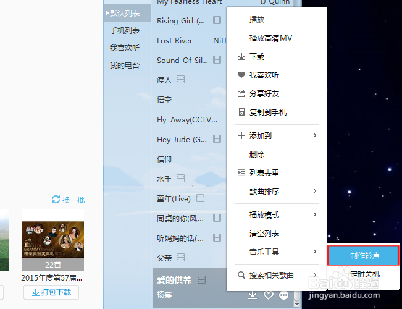Click the MV icon beside Hey Jude

pos(217,139)
